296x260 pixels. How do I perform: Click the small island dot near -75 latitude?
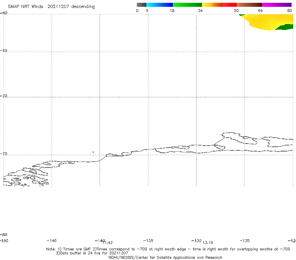(93, 152)
